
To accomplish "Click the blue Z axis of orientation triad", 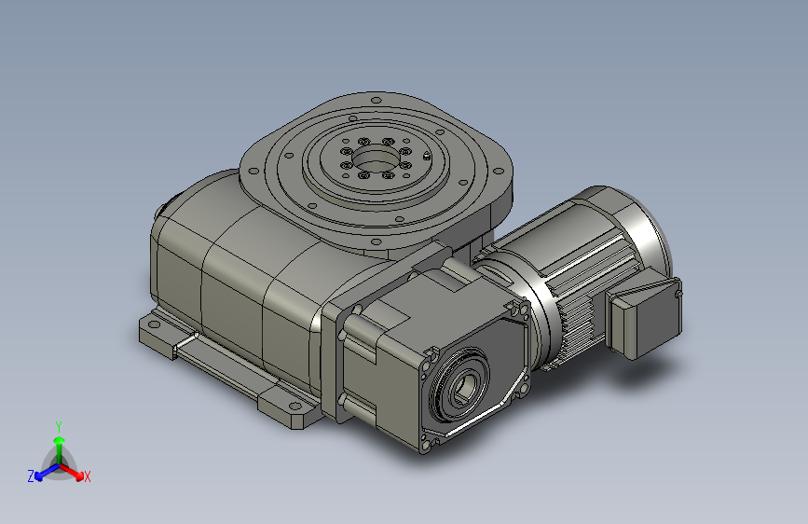I will 44,473.
